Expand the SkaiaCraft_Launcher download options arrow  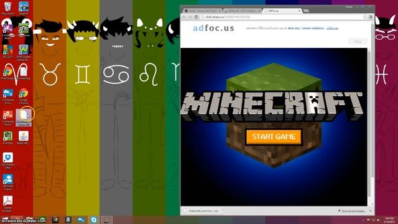coord(223,211)
